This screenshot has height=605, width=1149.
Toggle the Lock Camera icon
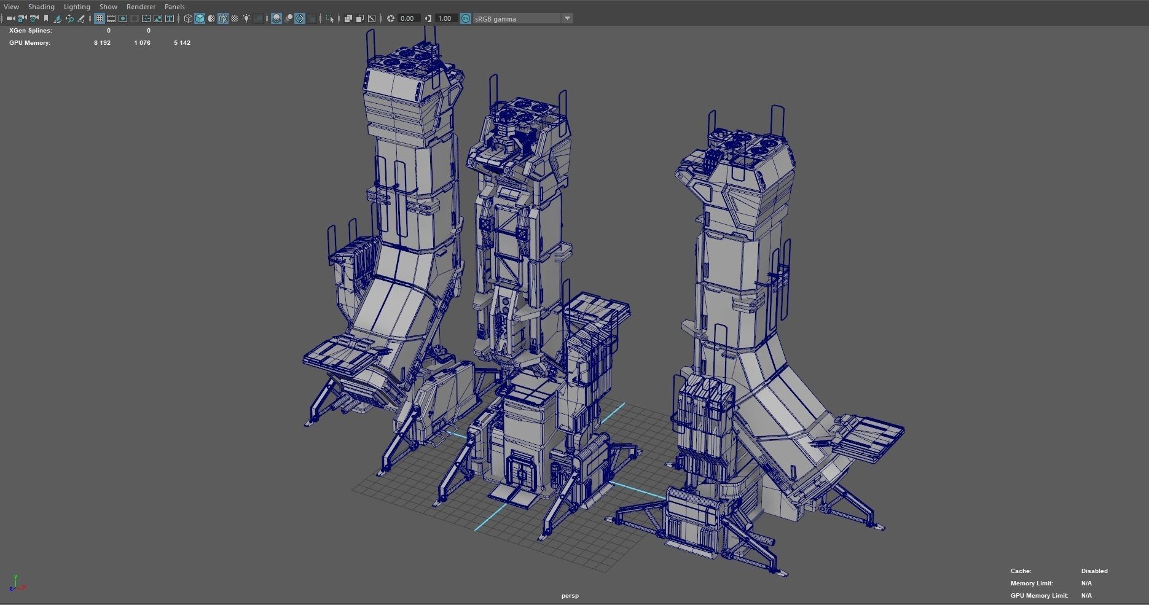(x=22, y=18)
